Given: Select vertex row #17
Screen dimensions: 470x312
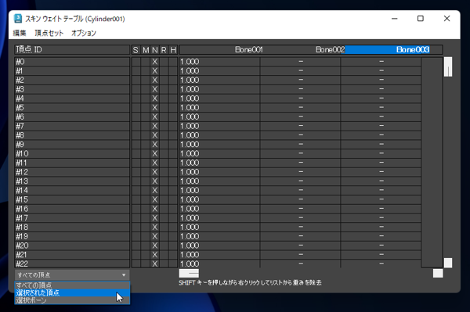Looking at the screenshot, I should [72, 218].
